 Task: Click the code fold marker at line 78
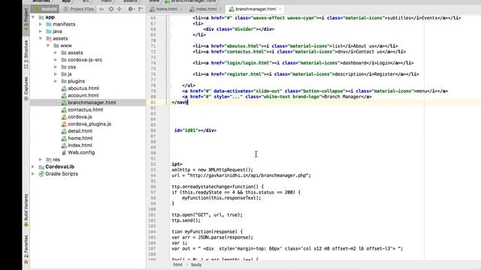coord(170,85)
